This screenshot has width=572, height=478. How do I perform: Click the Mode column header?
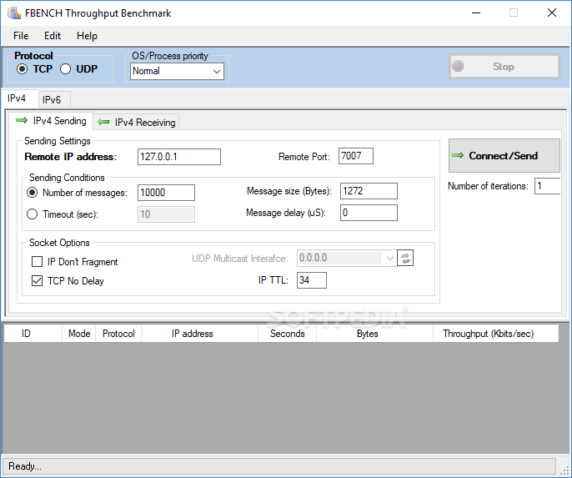click(78, 334)
